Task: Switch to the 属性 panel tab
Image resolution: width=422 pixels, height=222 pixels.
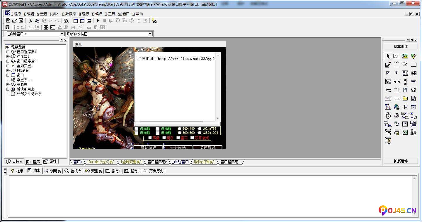Action: pyautogui.click(x=50, y=161)
